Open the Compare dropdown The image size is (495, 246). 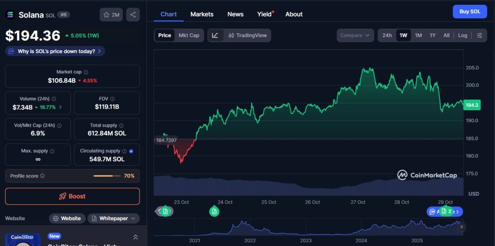355,35
